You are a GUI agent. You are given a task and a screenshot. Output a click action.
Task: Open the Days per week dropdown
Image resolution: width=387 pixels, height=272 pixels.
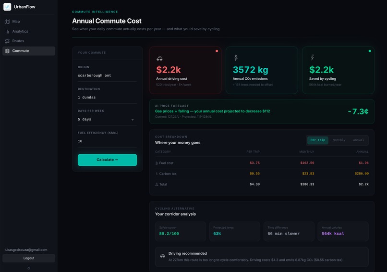[x=107, y=119]
